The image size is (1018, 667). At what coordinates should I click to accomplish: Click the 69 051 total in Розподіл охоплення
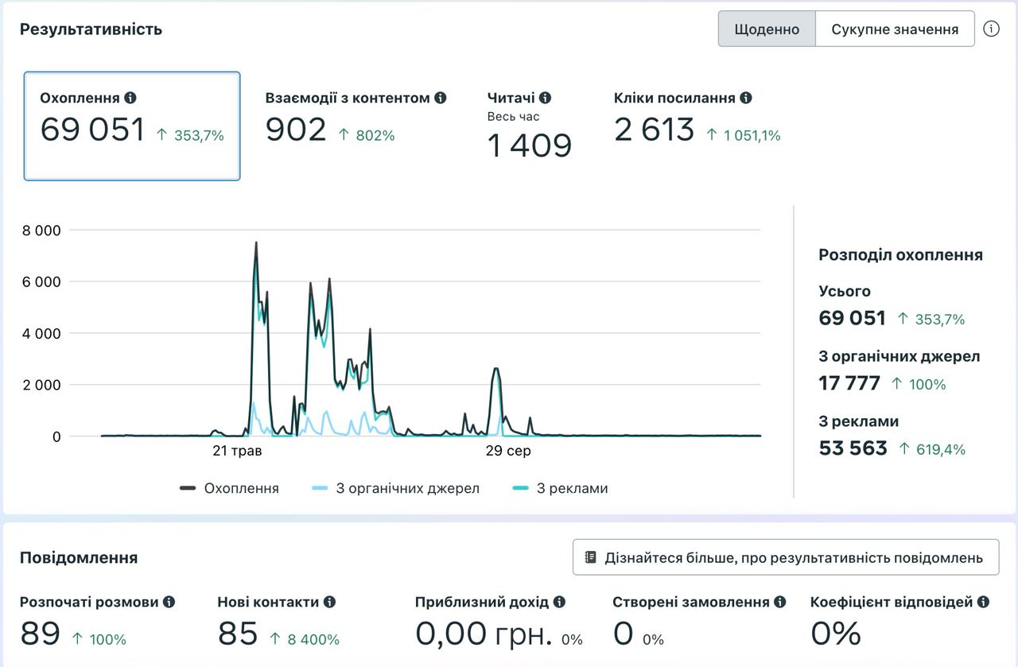point(852,318)
